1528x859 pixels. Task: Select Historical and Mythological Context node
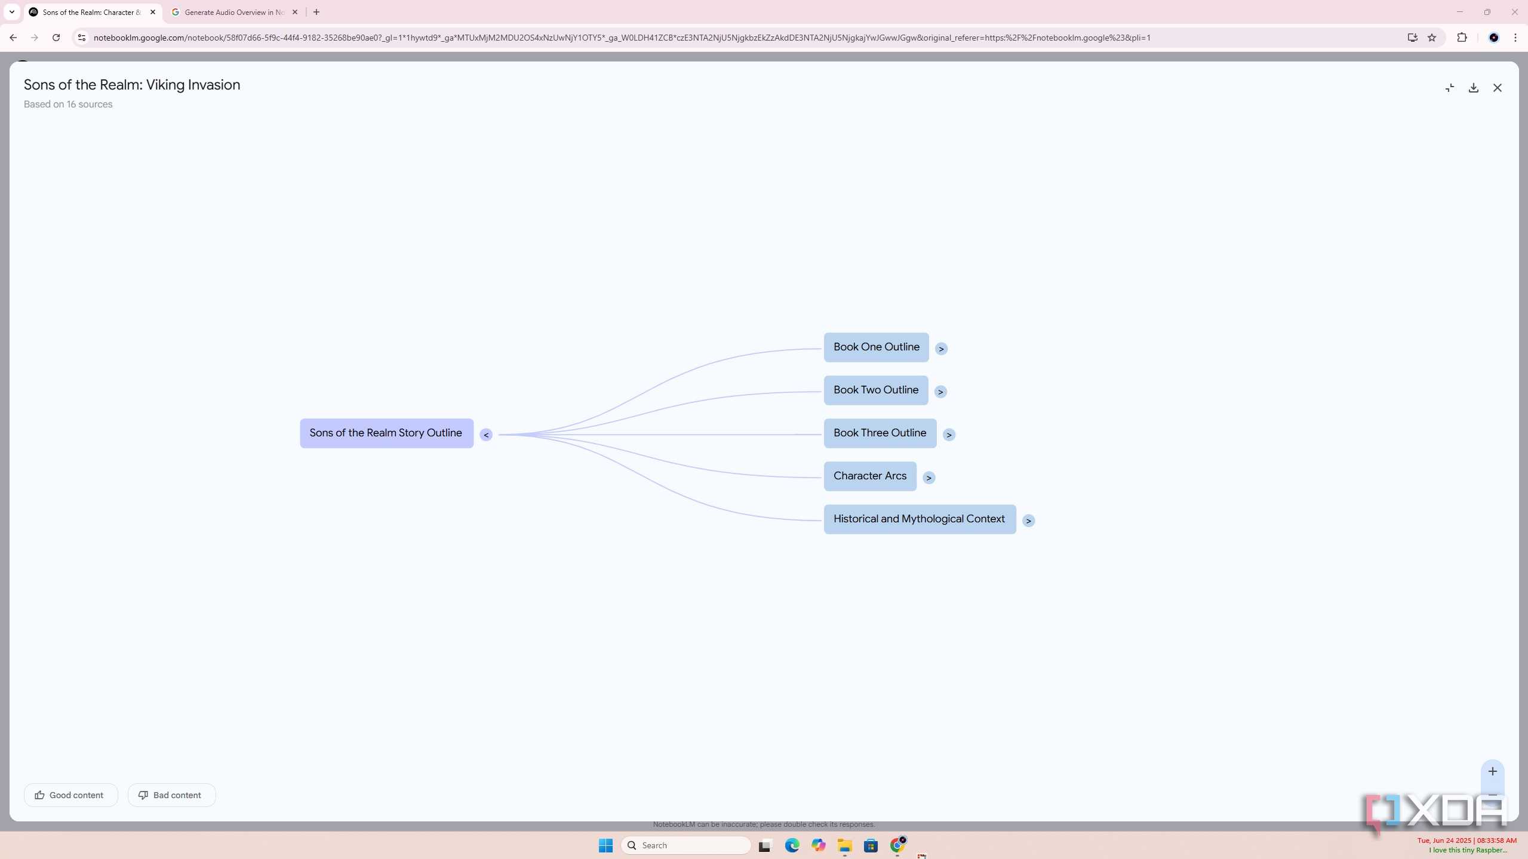click(920, 519)
